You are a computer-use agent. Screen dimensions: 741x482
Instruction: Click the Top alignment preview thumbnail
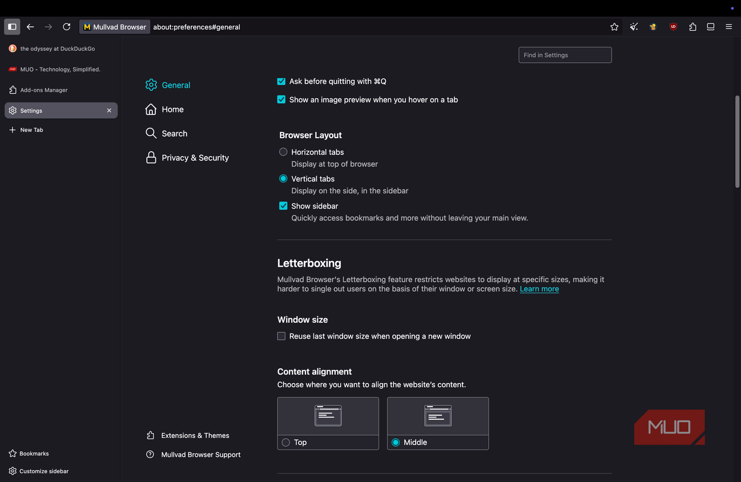(328, 416)
